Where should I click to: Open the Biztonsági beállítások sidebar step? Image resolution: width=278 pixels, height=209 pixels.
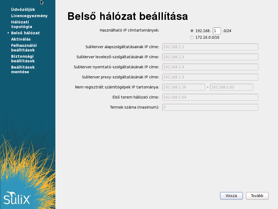point(23,59)
